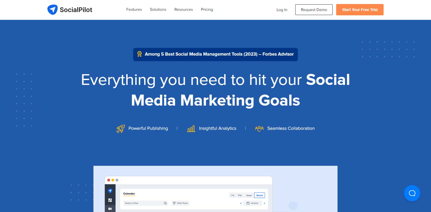Select Insightful Analytics text

pos(217,128)
